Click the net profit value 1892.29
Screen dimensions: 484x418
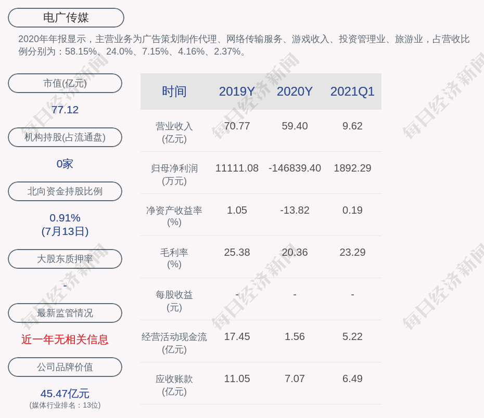pos(352,168)
